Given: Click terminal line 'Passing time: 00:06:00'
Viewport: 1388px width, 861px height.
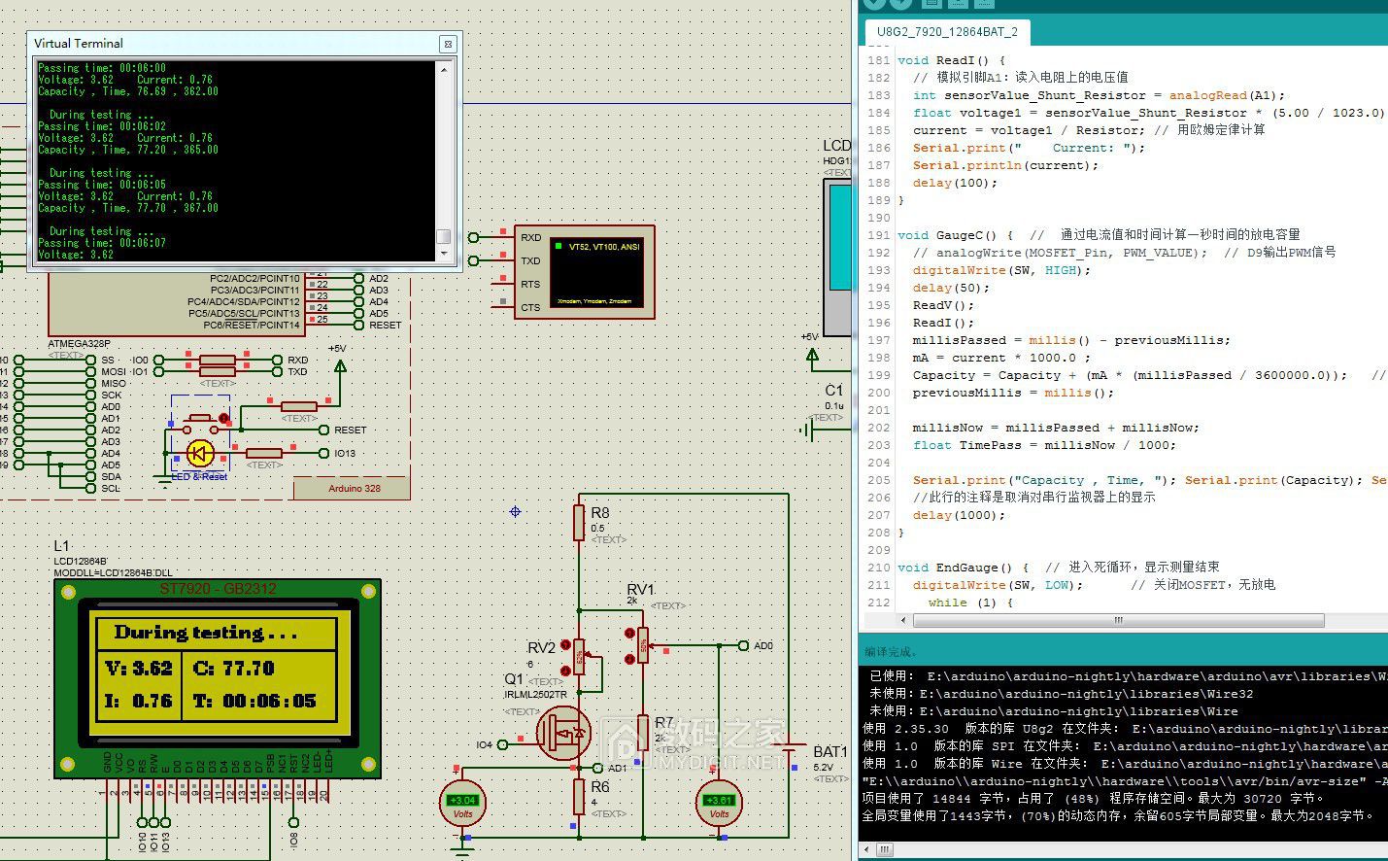Looking at the screenshot, I should coord(102,68).
